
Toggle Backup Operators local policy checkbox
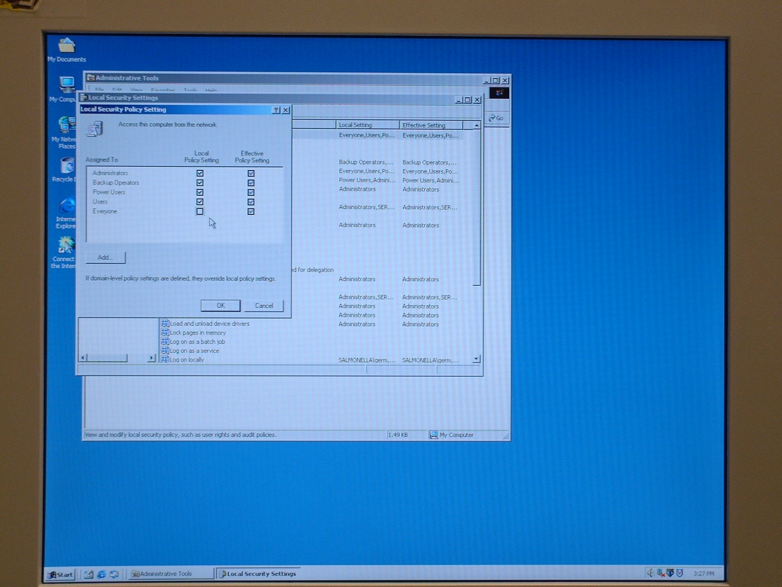[200, 182]
